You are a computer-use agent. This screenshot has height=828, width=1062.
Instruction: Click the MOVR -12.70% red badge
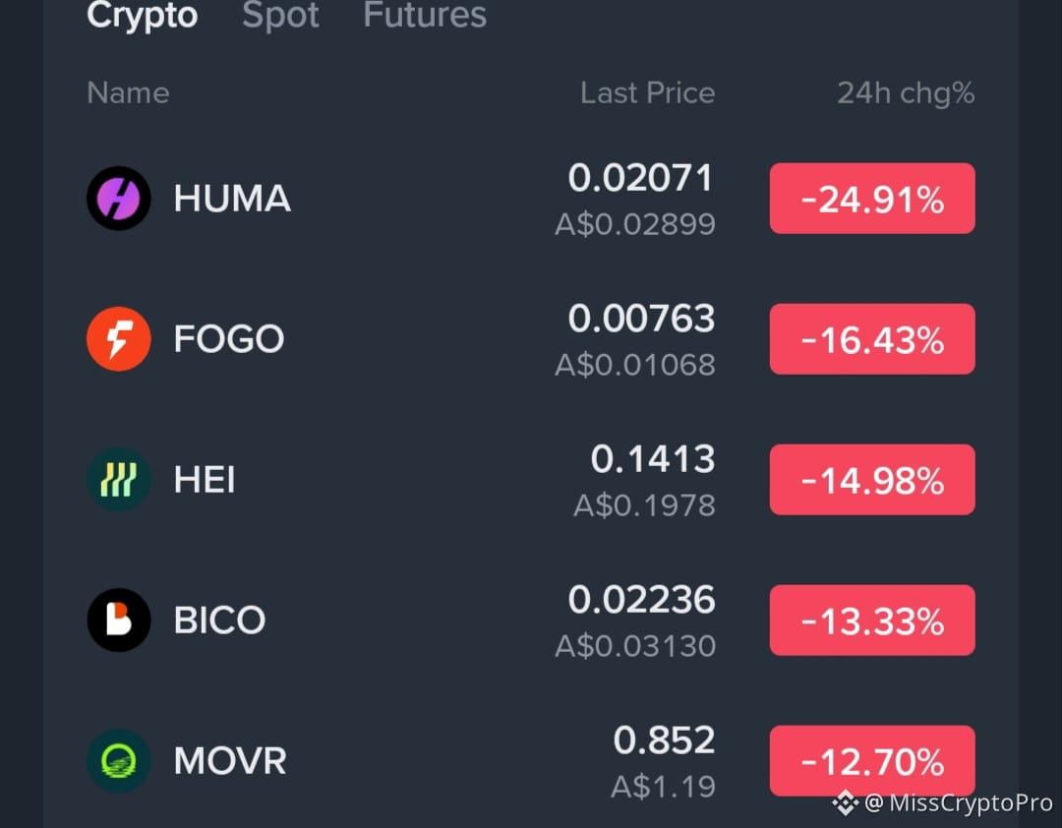[x=872, y=761]
